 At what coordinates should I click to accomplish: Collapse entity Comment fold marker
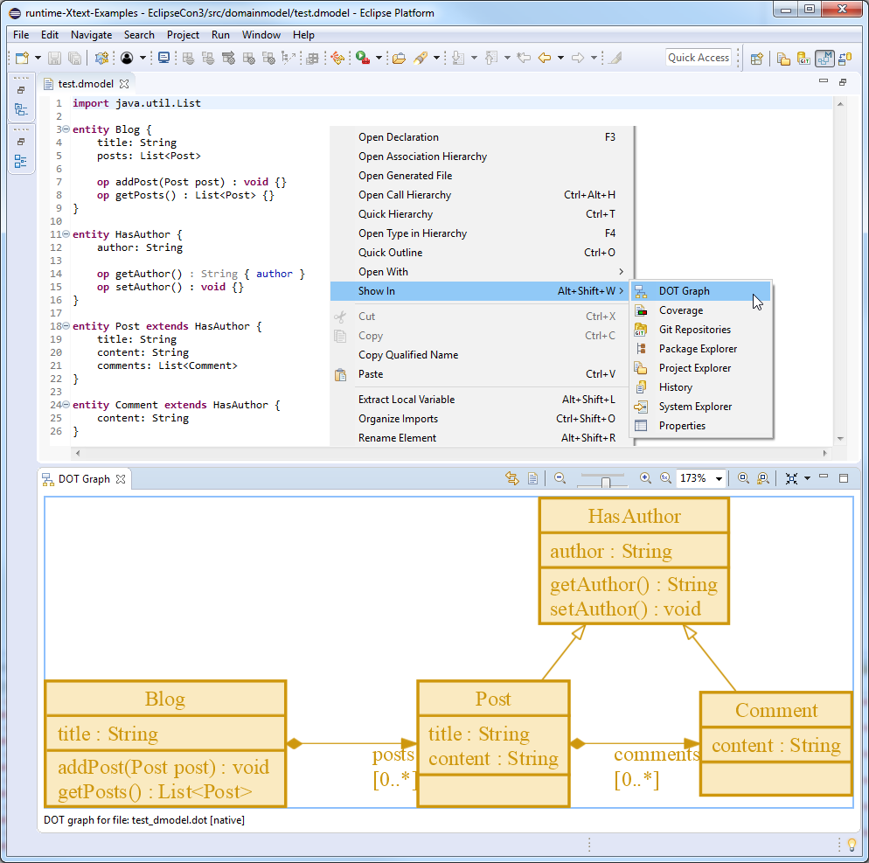(x=66, y=405)
